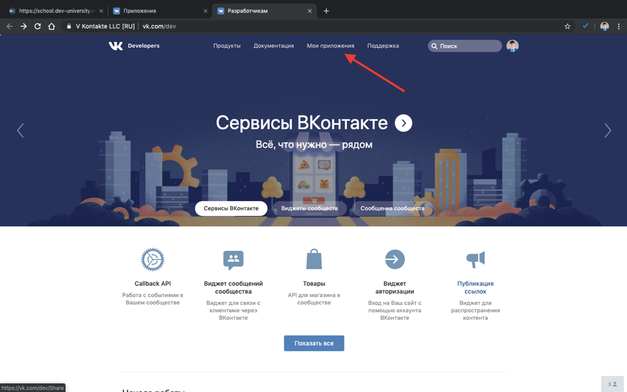Open the Поддержка menu item

tap(383, 46)
